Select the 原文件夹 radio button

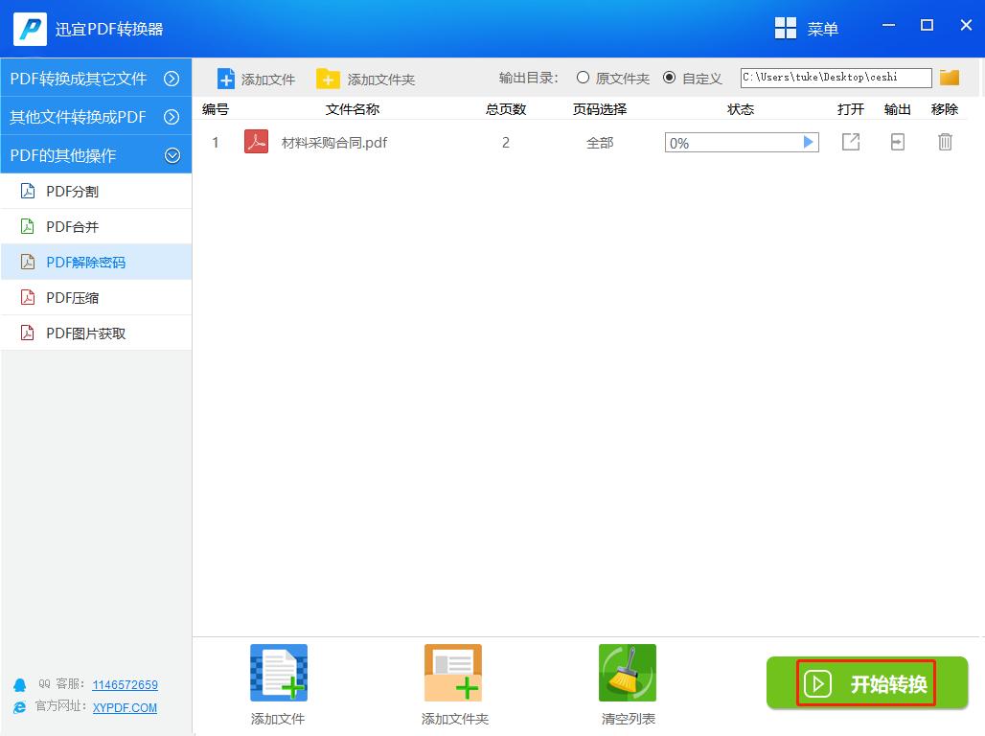583,78
